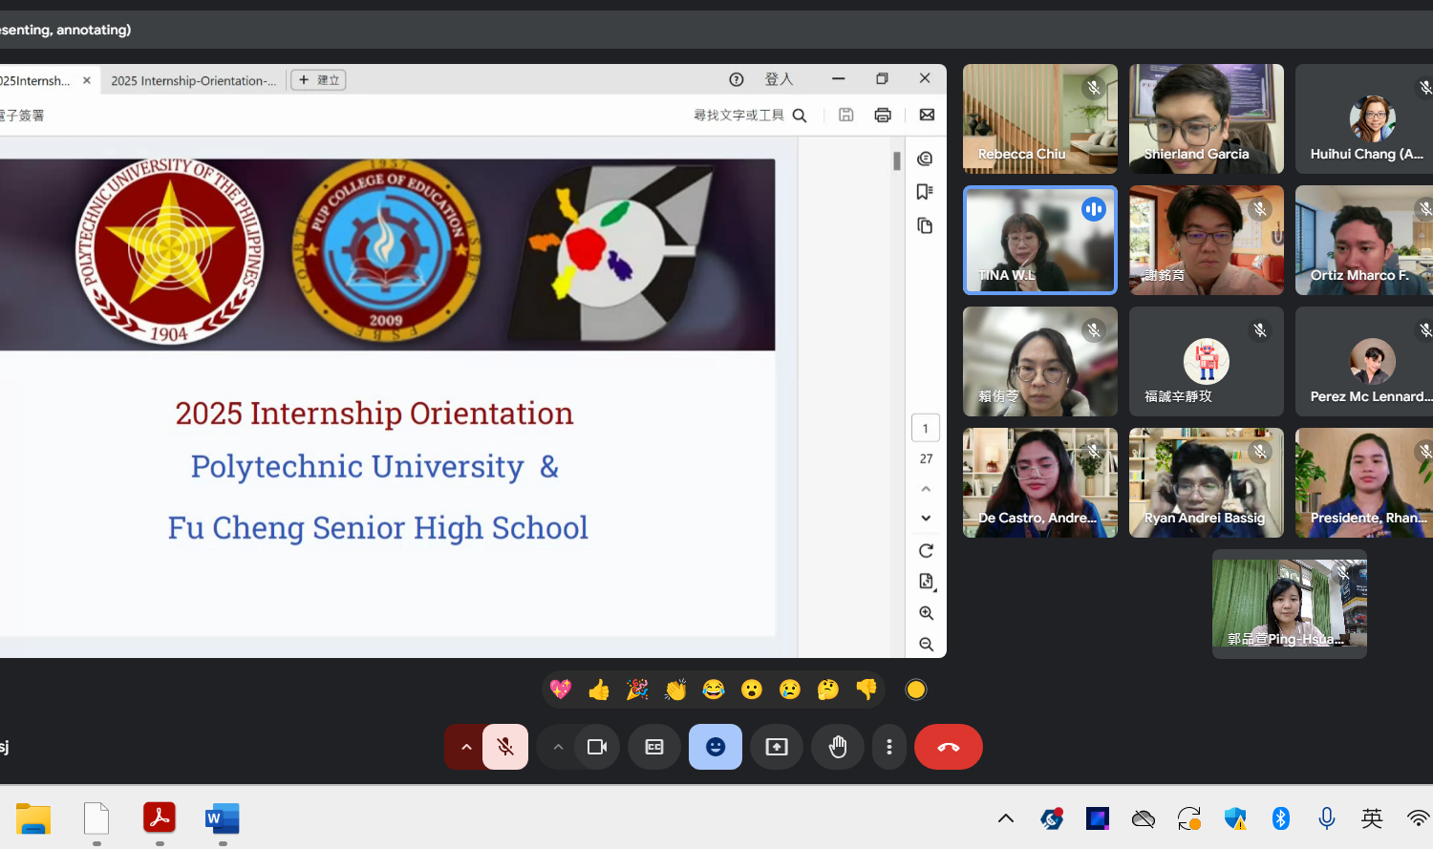Click the 登入 sign-in link

(x=779, y=79)
